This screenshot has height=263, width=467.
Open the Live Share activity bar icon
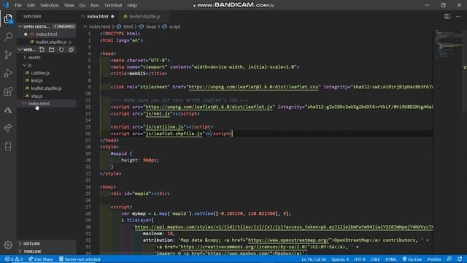point(8,129)
